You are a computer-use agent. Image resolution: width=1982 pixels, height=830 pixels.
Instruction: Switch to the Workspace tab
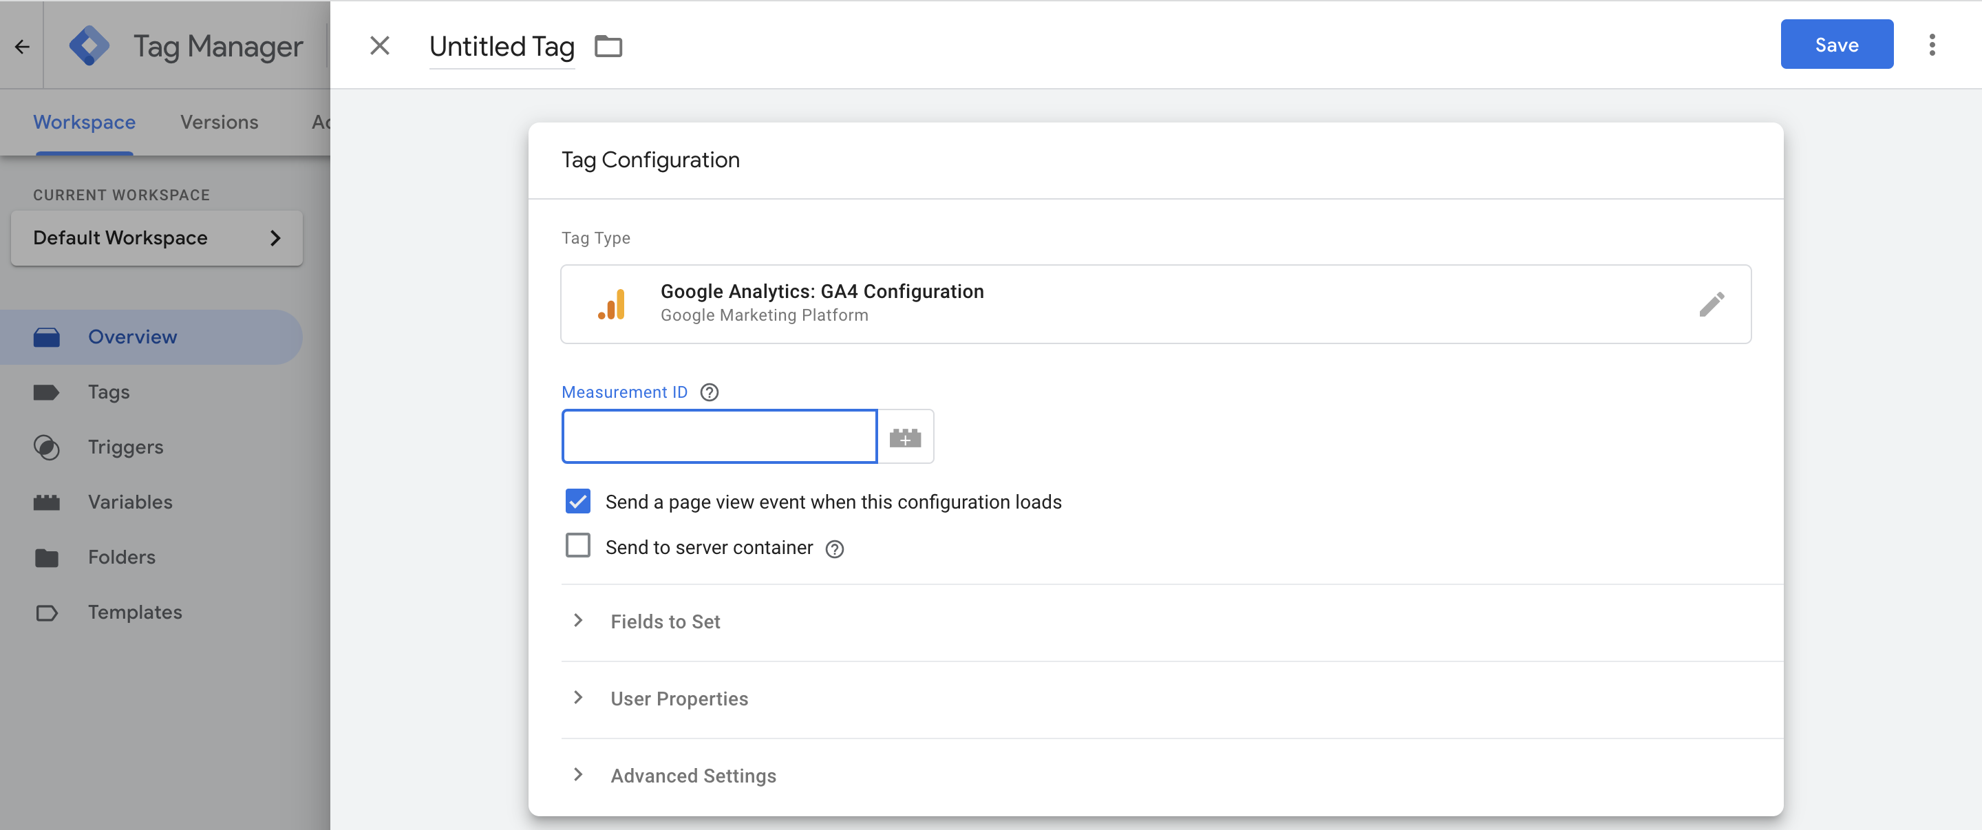click(85, 123)
